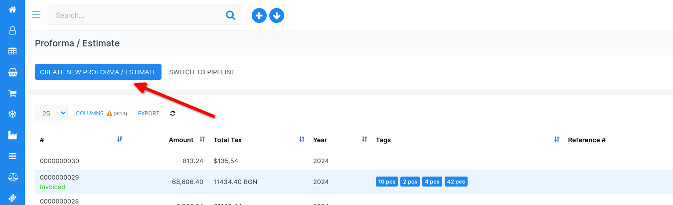
Task: Open the factory industry sidebar icon
Action: [x=12, y=135]
